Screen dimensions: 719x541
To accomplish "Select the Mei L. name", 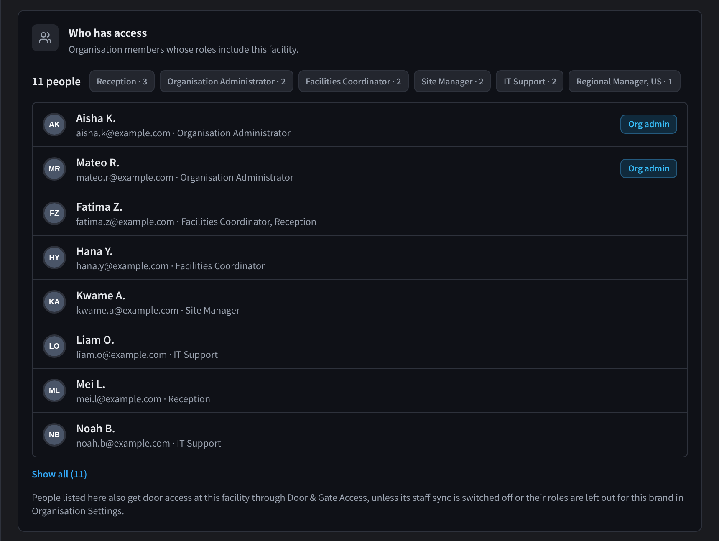I will click(91, 384).
